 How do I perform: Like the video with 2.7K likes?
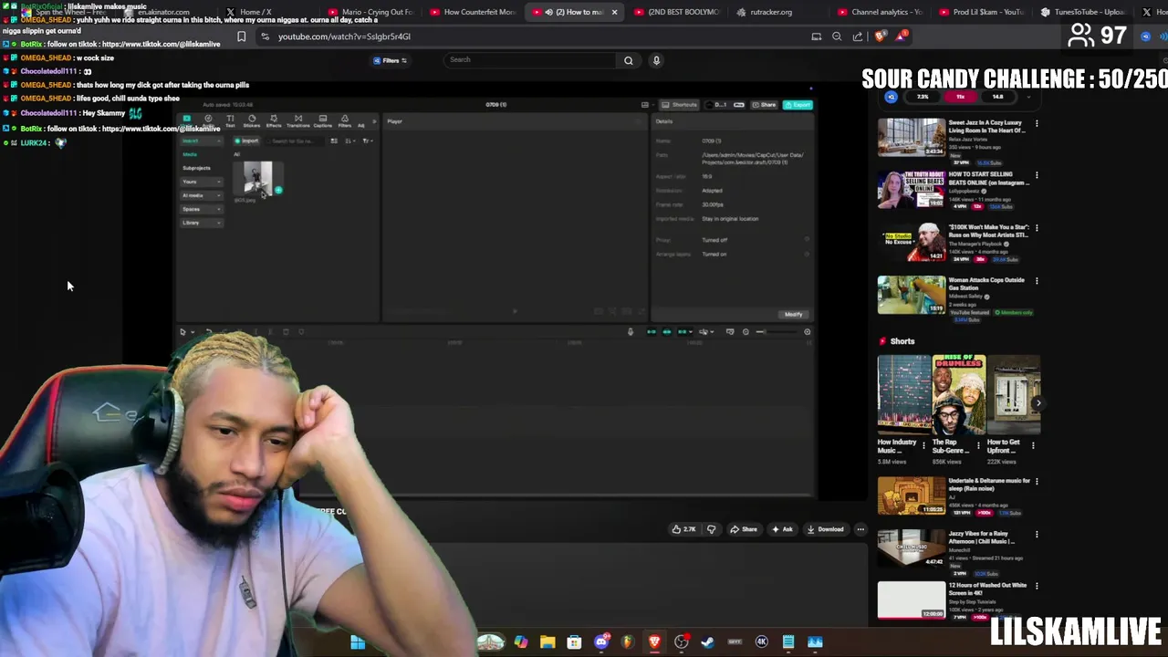tap(683, 529)
